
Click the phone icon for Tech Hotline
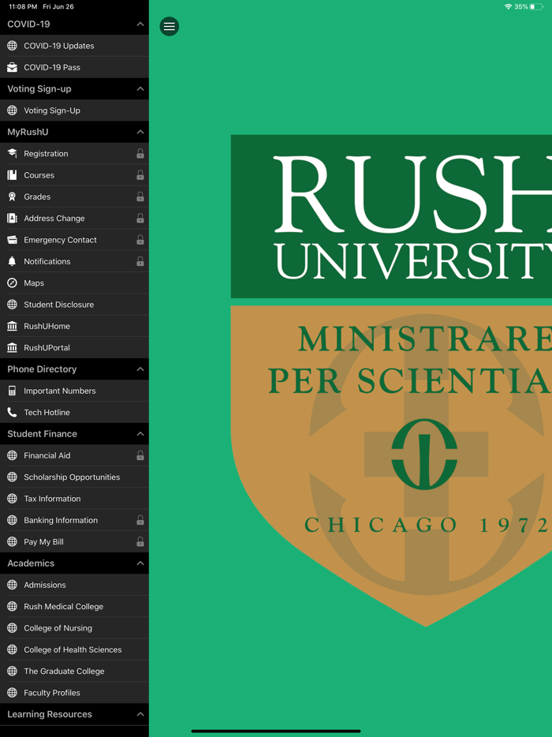tap(12, 412)
